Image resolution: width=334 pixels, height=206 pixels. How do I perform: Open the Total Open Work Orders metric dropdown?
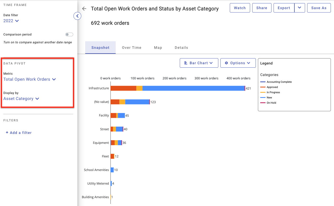tap(30, 79)
